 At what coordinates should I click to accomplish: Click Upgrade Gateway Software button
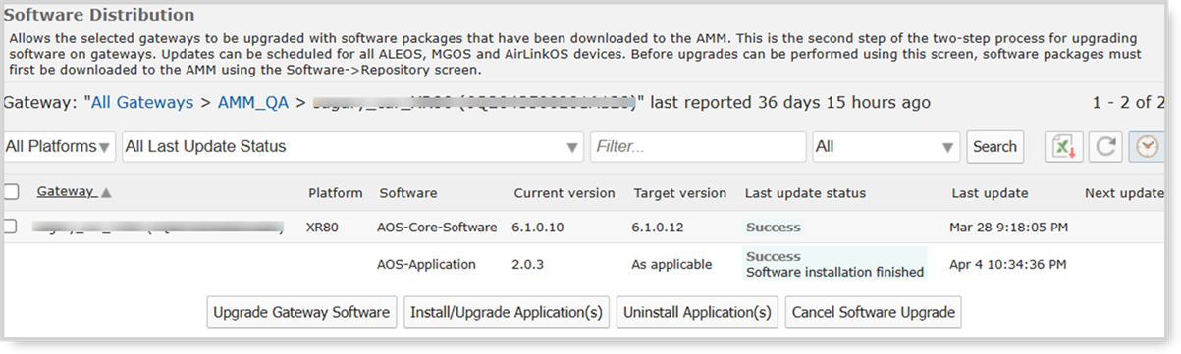coord(301,312)
